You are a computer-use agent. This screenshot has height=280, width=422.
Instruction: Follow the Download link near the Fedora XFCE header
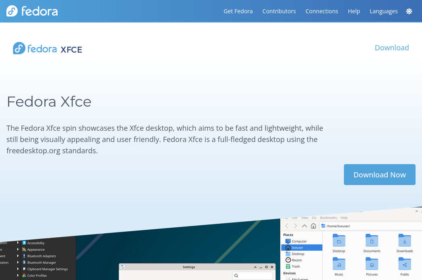392,47
